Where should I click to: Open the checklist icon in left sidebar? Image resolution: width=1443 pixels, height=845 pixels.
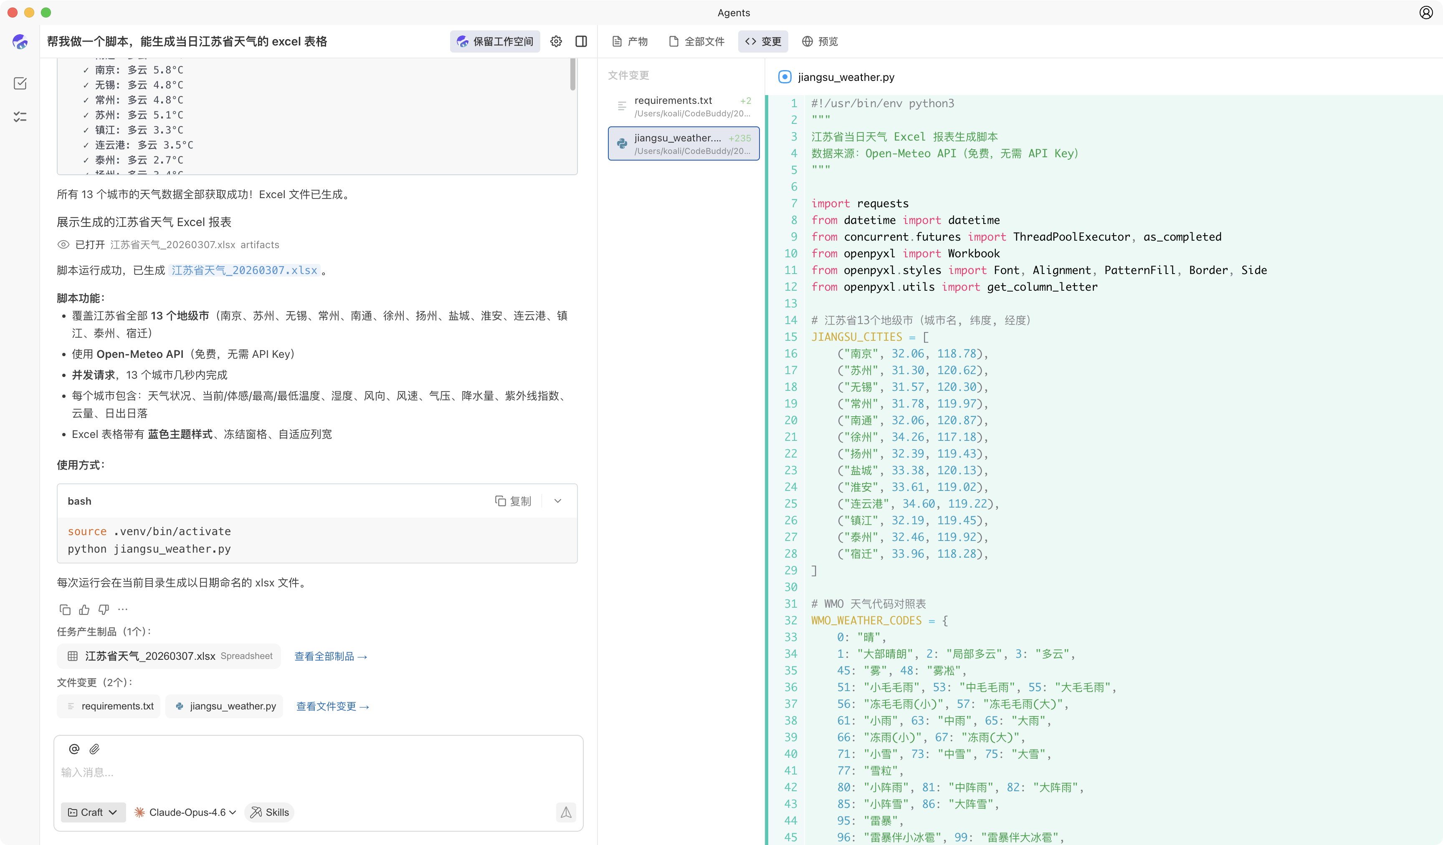click(20, 117)
